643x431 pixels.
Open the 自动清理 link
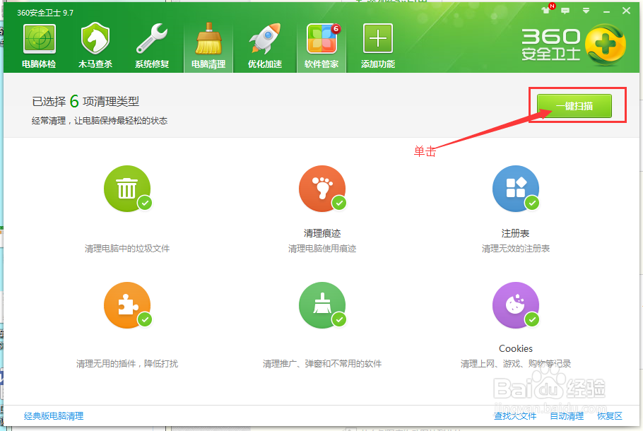pyautogui.click(x=567, y=416)
